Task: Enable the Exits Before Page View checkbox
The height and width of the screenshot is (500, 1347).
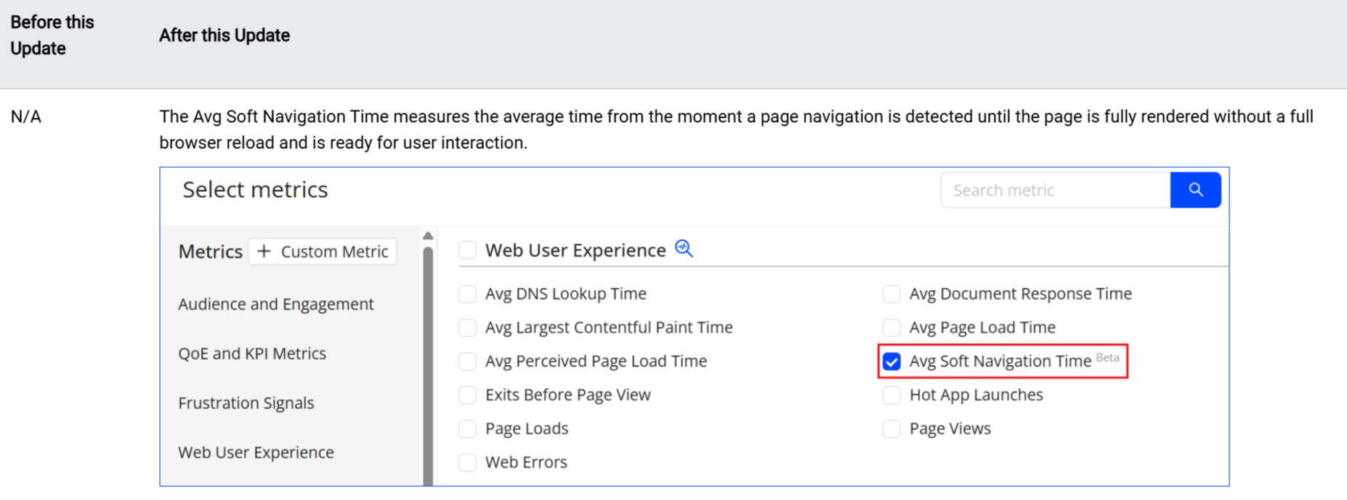Action: coord(467,395)
